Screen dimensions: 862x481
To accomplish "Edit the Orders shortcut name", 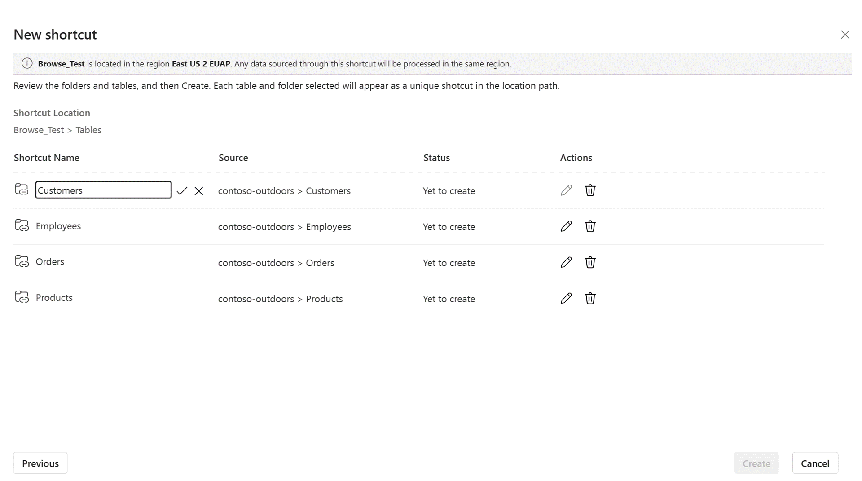I will point(566,262).
